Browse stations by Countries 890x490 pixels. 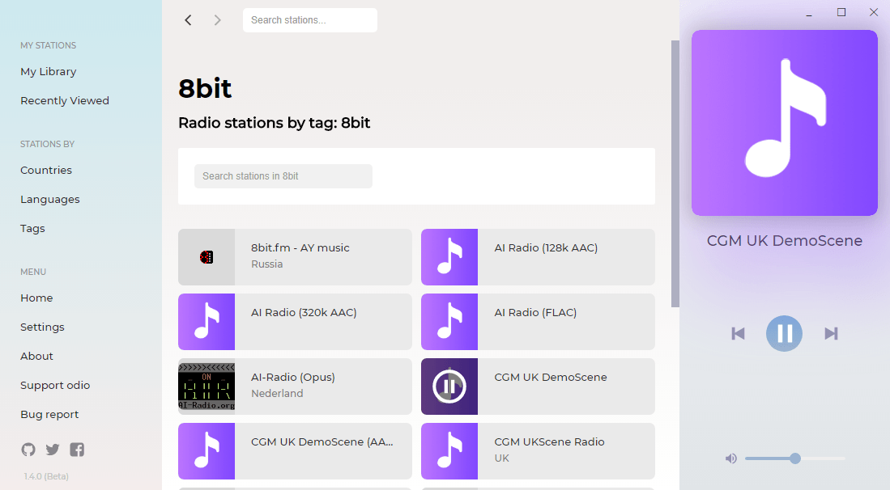click(x=46, y=170)
